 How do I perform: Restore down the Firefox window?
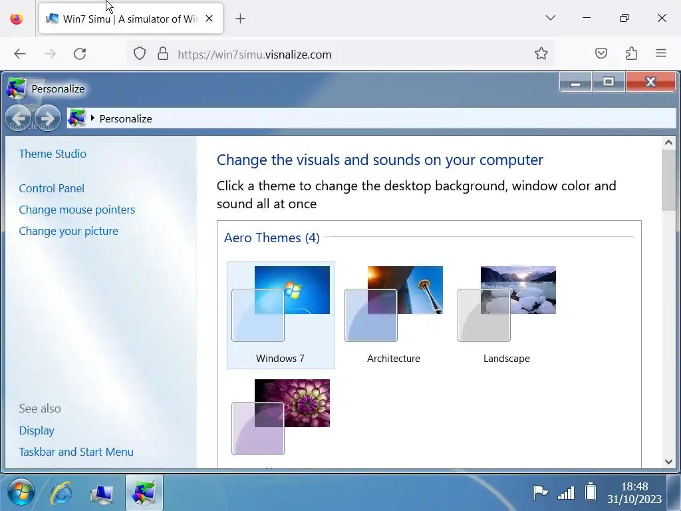pos(624,18)
